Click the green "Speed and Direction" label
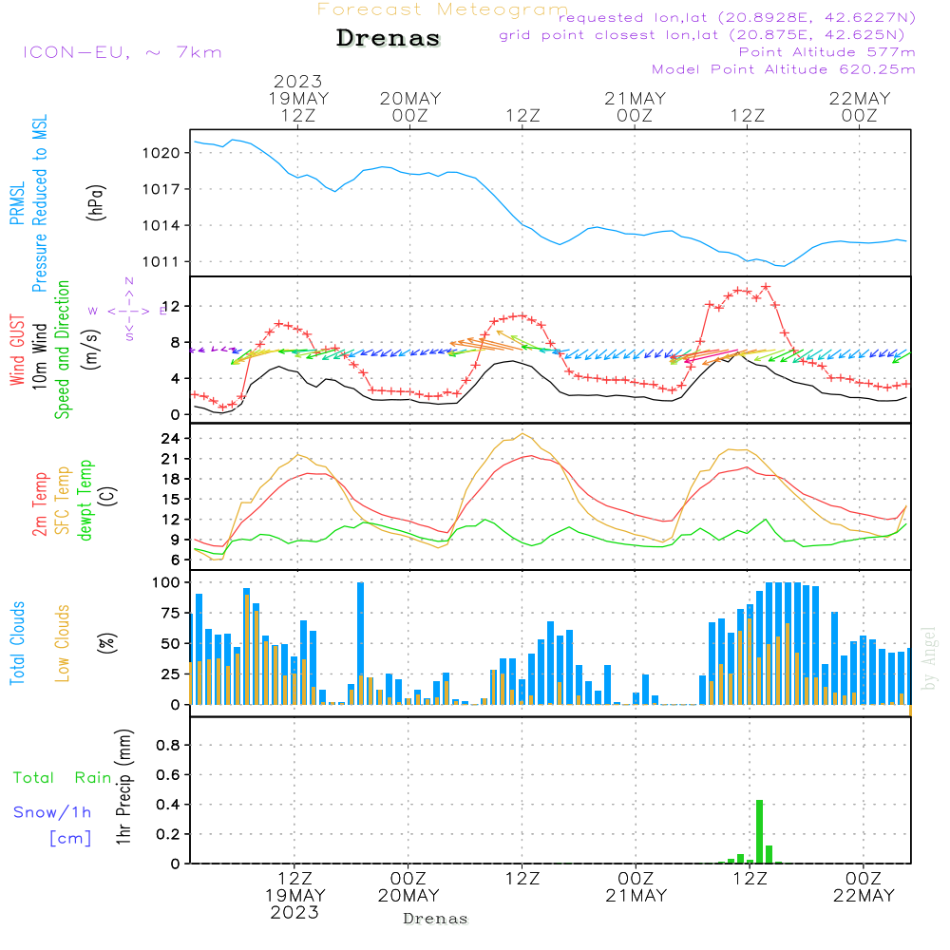Screen dimensions: 950x950 tap(62, 350)
